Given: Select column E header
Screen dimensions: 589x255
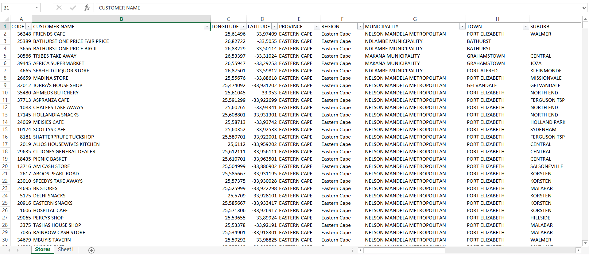Looking at the screenshot, I should coord(299,19).
